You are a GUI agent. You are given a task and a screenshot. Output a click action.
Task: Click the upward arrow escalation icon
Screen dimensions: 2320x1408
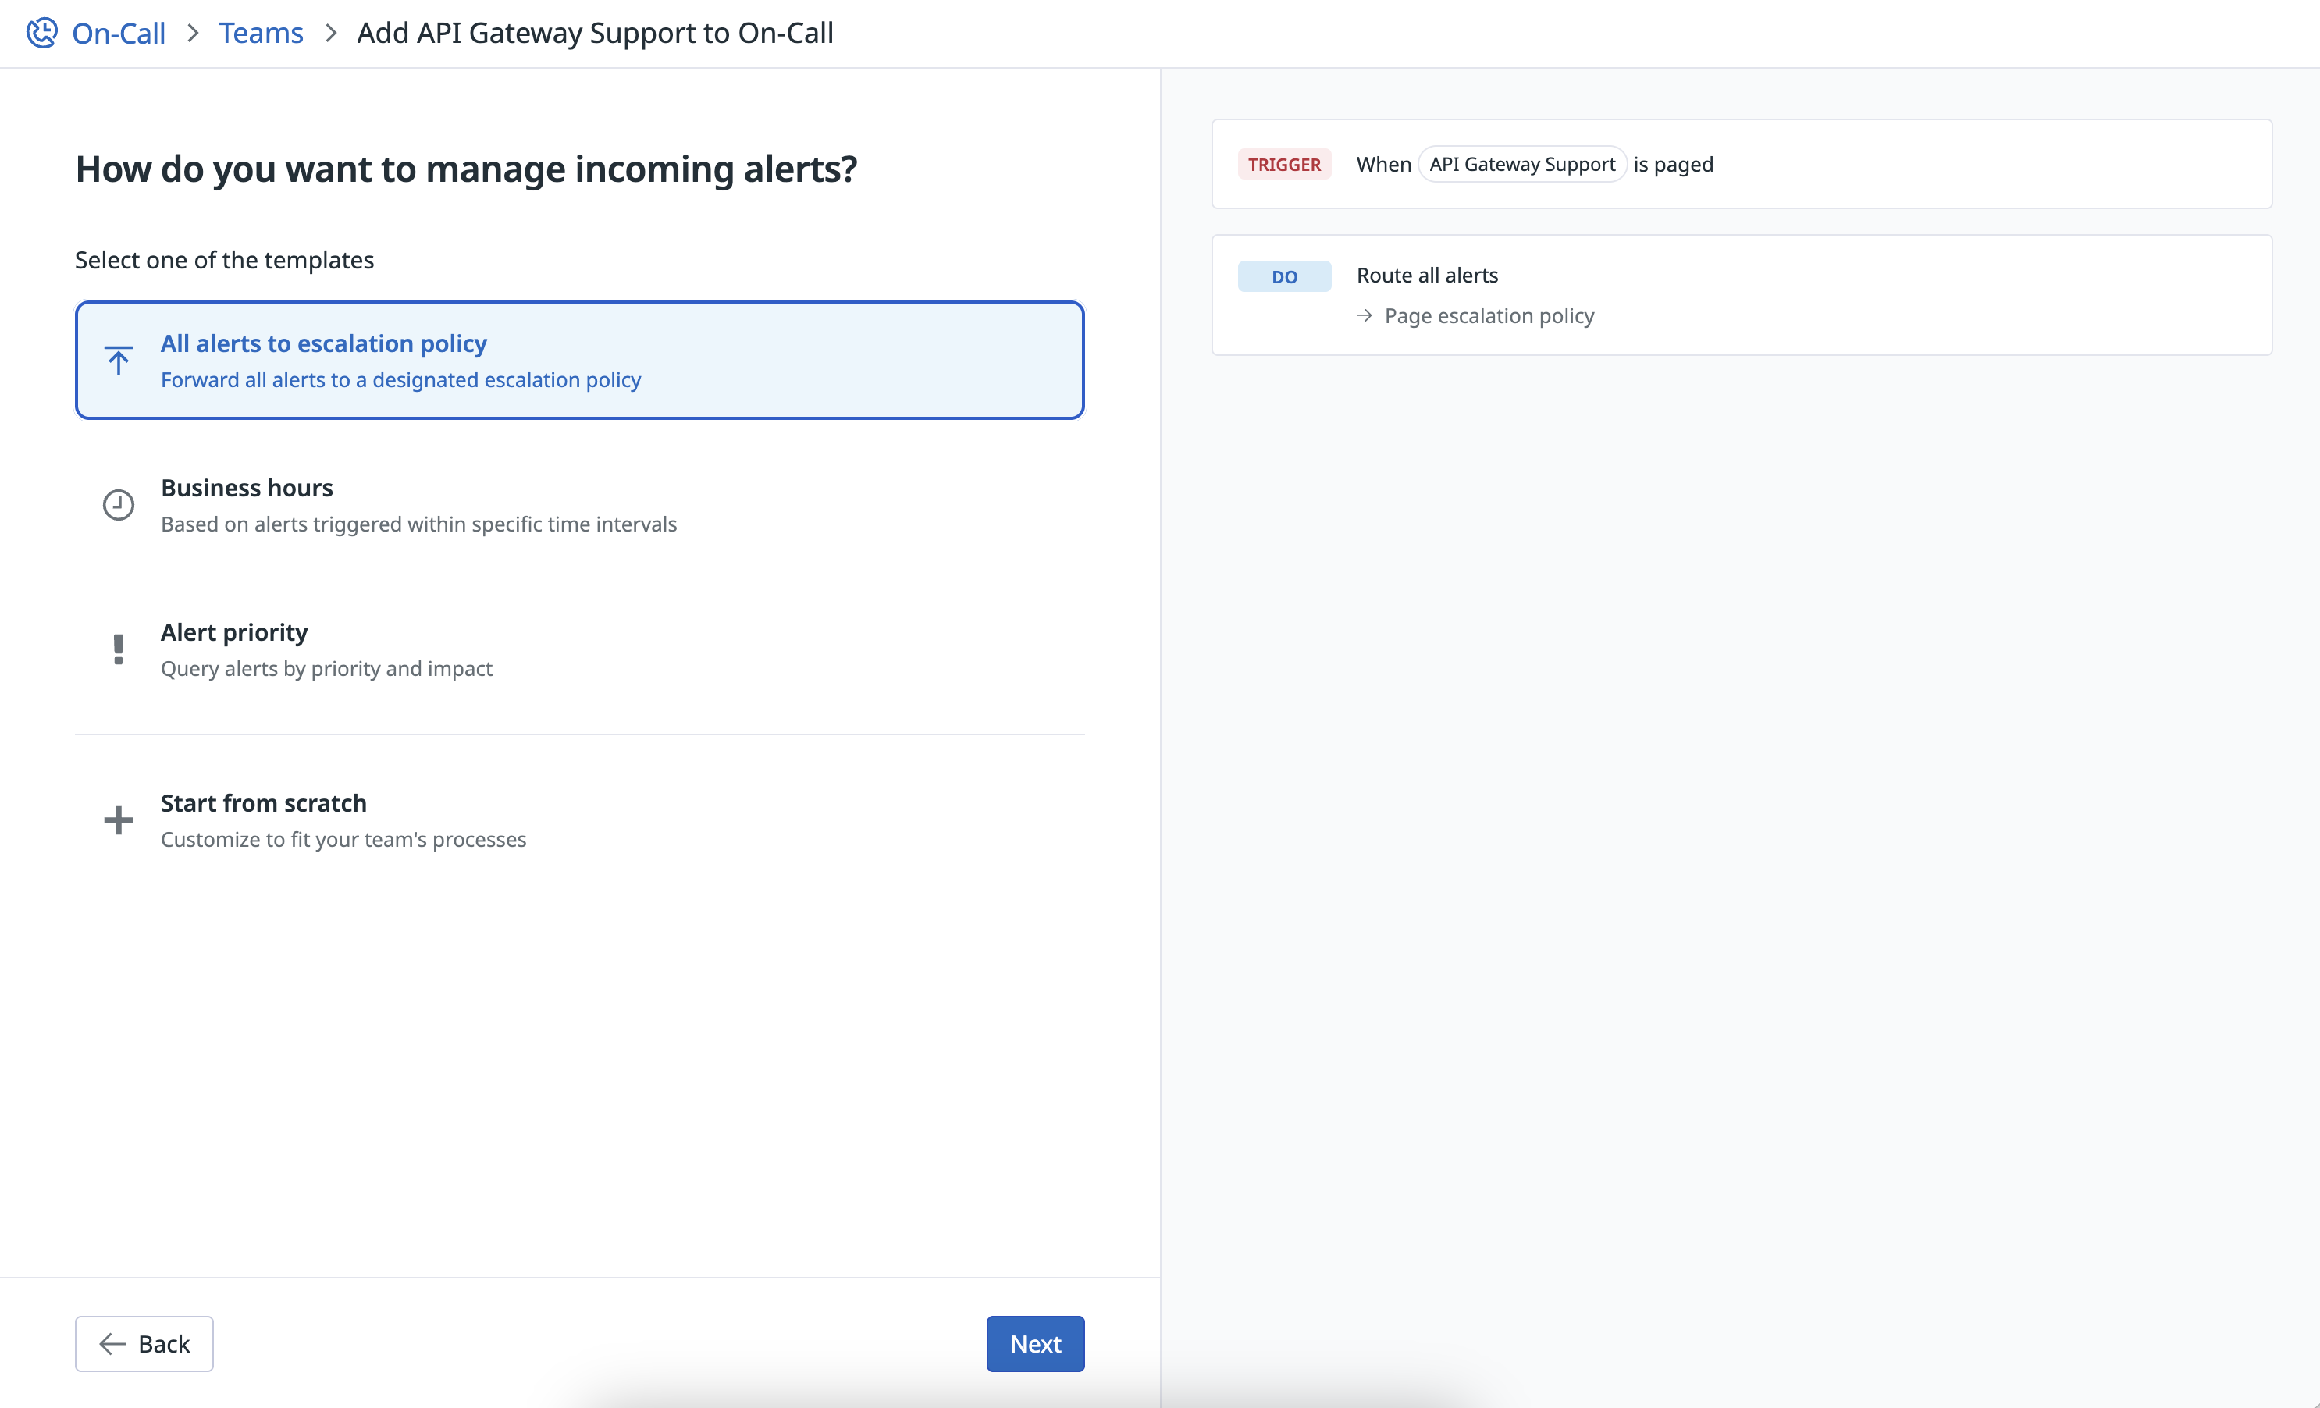[x=119, y=361]
